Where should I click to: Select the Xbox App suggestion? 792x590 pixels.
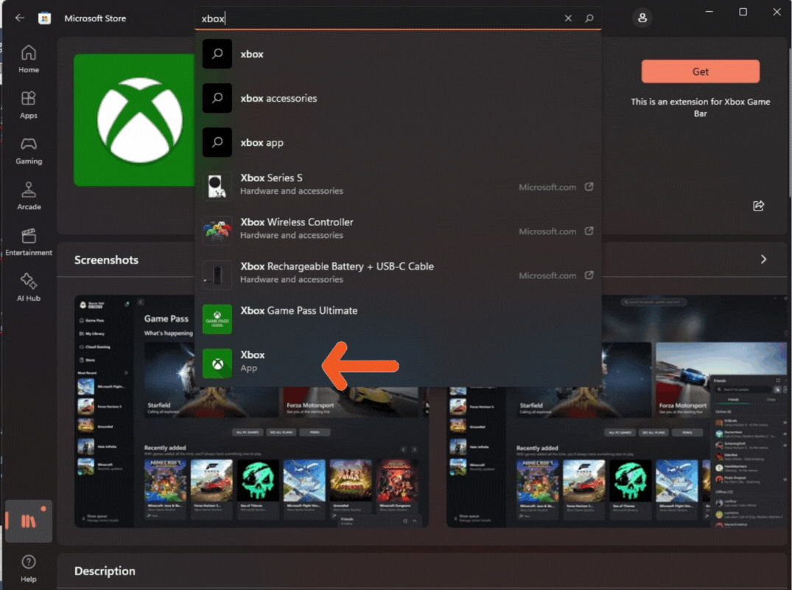tap(253, 362)
